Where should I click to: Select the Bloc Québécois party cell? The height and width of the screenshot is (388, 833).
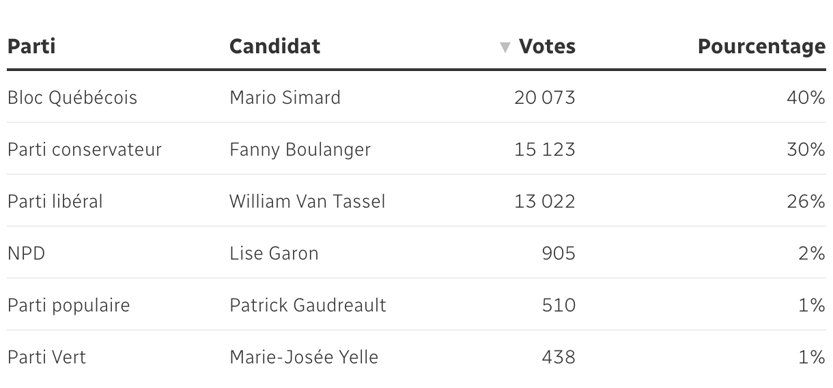72,98
